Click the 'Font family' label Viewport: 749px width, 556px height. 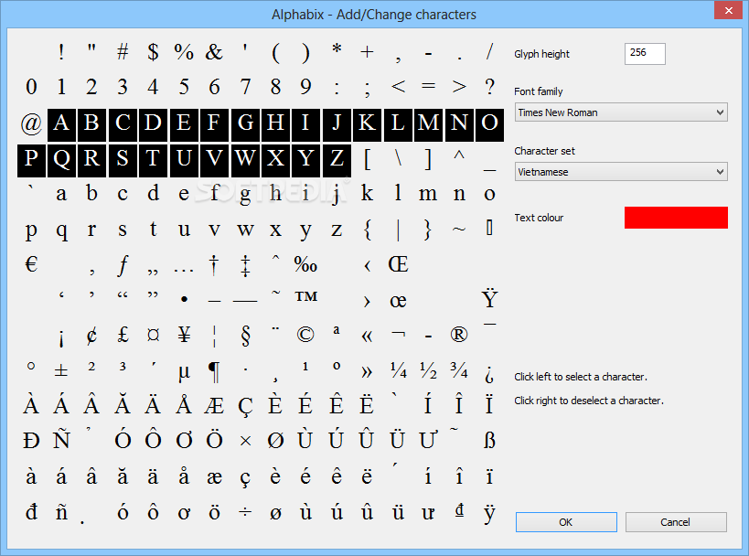click(539, 91)
